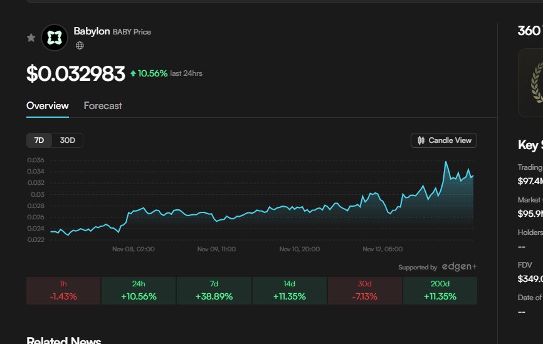Click the edgen+ logo below chart
The height and width of the screenshot is (344, 543).
(x=459, y=267)
